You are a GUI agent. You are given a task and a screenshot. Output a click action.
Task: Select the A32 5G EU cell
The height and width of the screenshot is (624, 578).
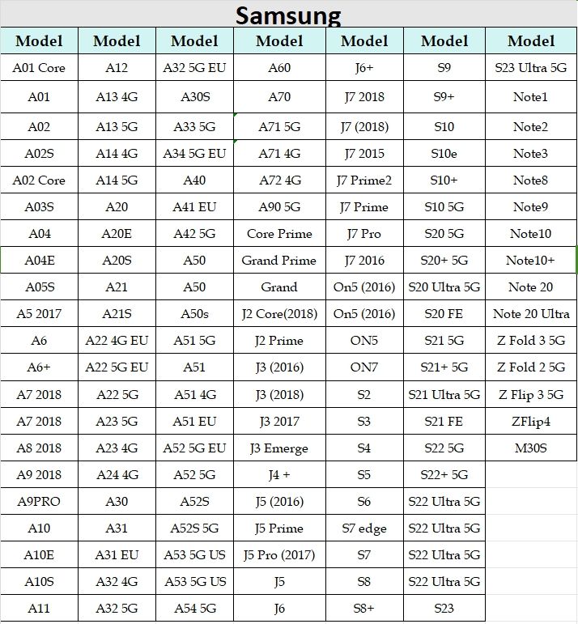point(194,68)
